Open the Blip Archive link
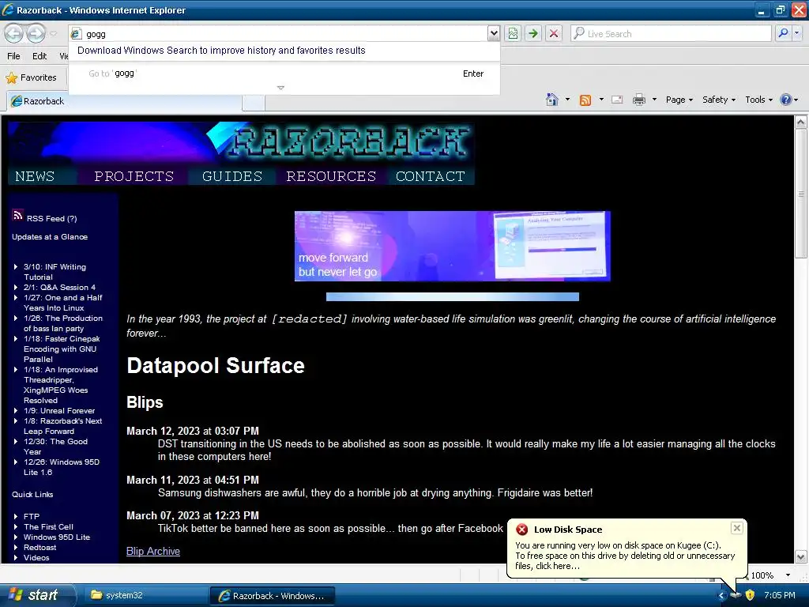Screen dimensions: 809x607 coord(153,551)
